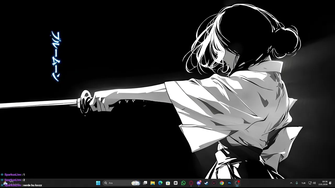
Task: Expand the hidden system tray icons
Action: [291, 183]
